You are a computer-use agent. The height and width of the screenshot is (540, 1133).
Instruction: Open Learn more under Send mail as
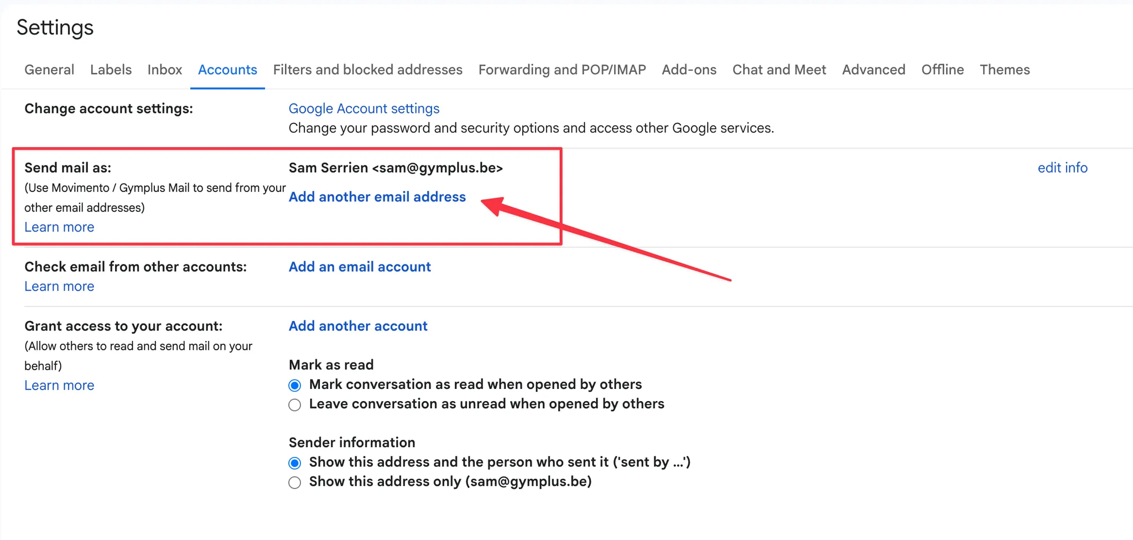click(59, 227)
